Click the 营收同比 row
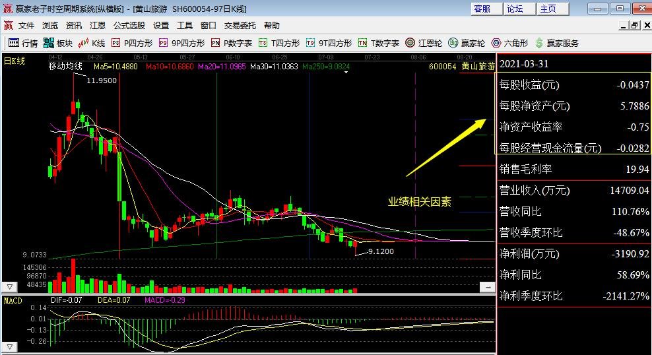Image resolution: width=652 pixels, height=355 pixels. (574, 212)
